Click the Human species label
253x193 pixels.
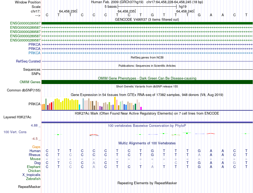click(35, 151)
